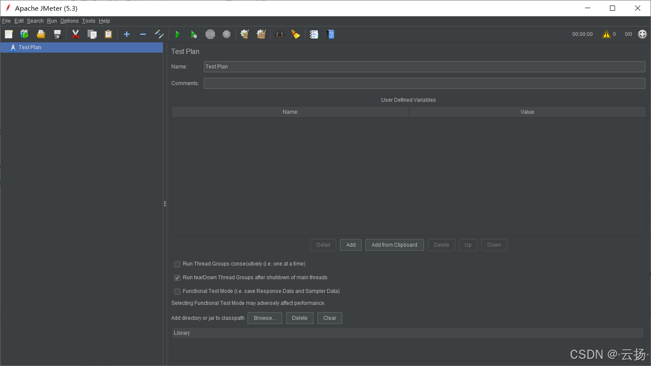Image resolution: width=651 pixels, height=366 pixels.
Task: Click the 00:00:00 elapsed time display
Action: tap(582, 34)
